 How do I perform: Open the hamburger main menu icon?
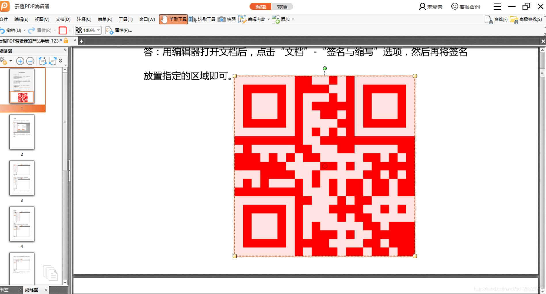[497, 6]
